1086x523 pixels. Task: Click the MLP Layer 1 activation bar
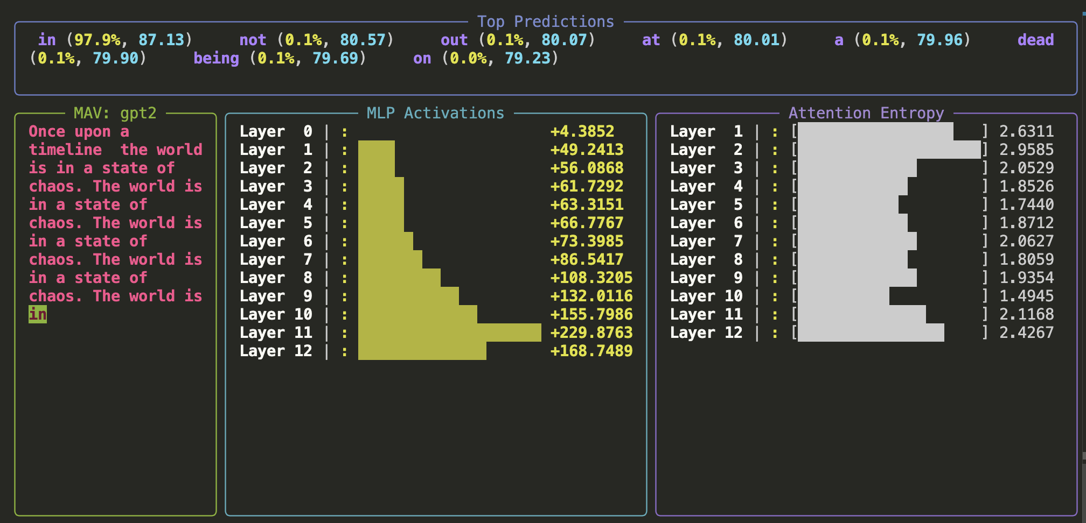pyautogui.click(x=377, y=150)
